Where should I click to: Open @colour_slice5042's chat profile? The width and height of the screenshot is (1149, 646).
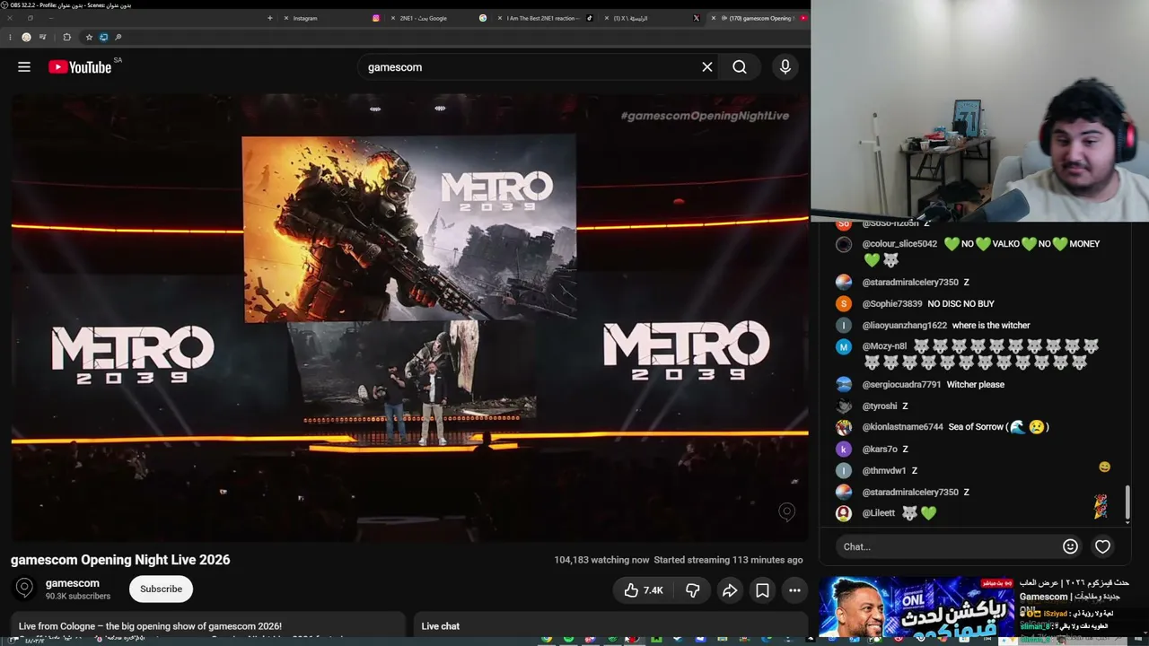(899, 244)
